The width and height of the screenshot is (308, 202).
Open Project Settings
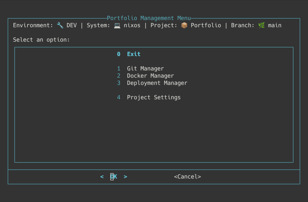tap(154, 97)
